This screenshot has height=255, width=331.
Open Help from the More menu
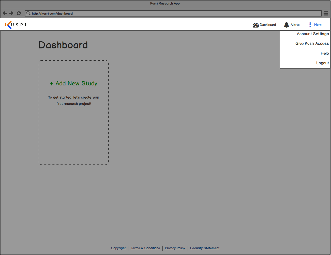[x=325, y=53]
